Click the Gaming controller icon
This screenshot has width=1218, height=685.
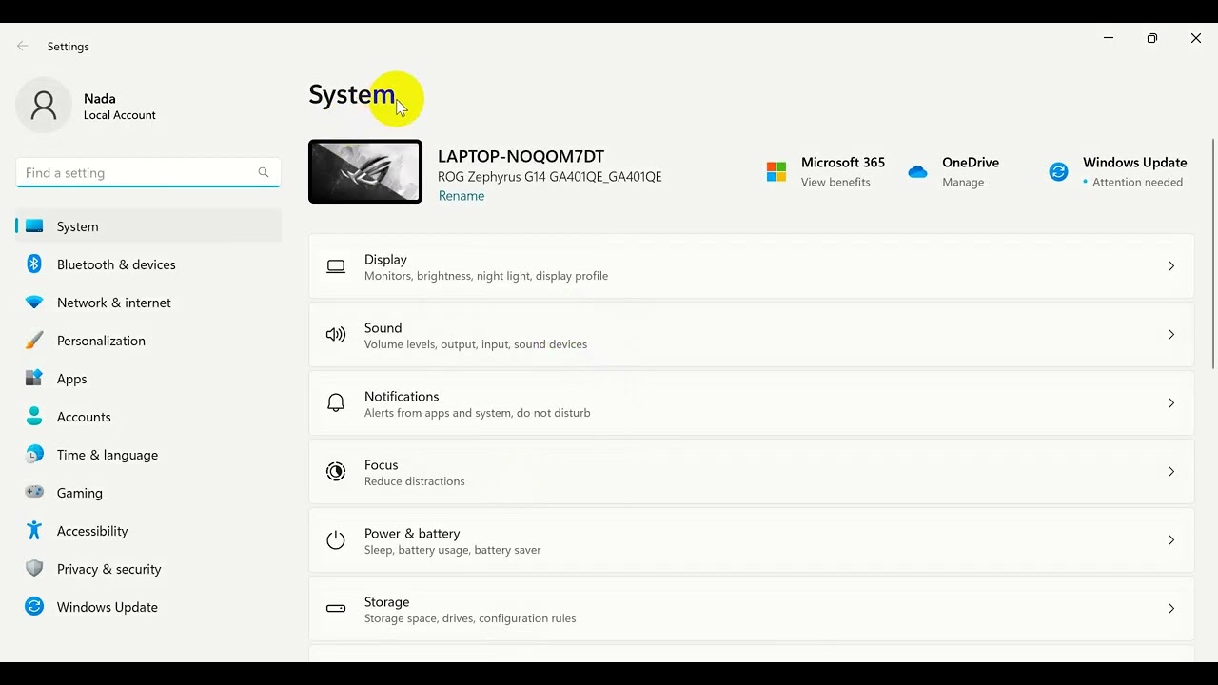34,493
